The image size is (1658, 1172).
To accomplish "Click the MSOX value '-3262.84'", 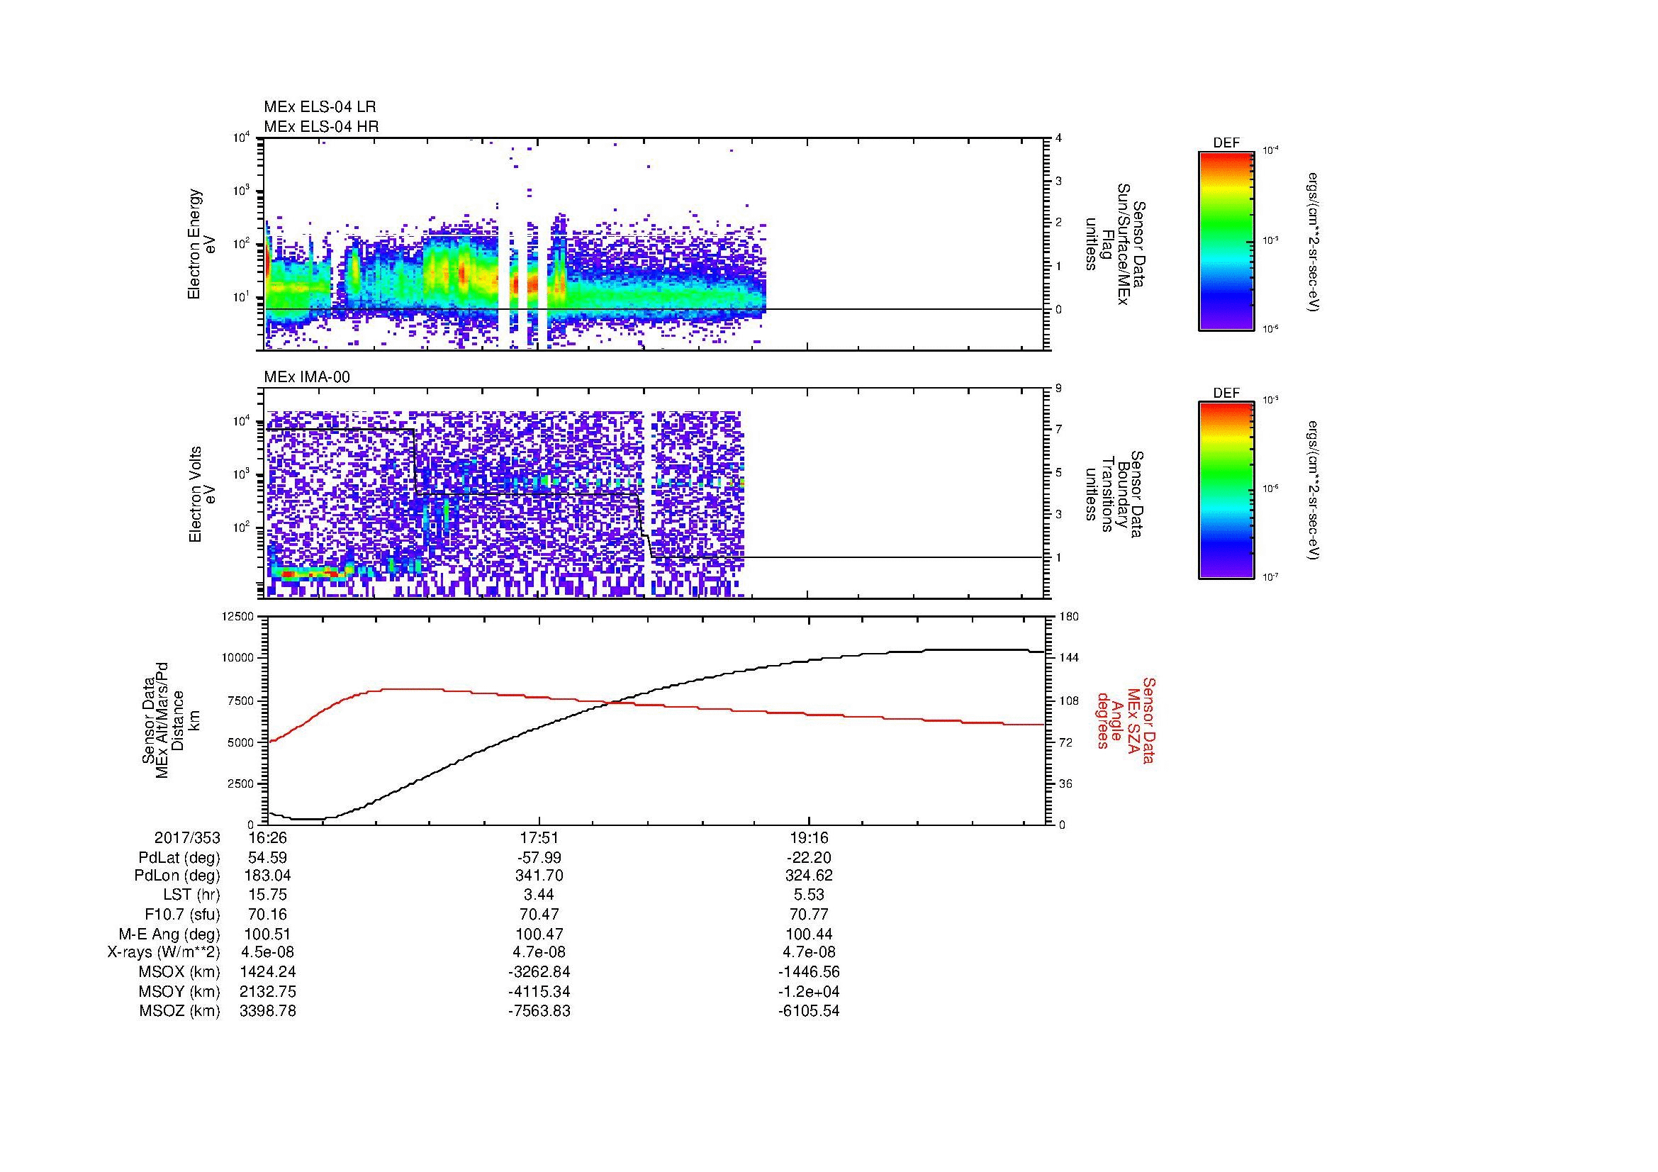I will [539, 972].
